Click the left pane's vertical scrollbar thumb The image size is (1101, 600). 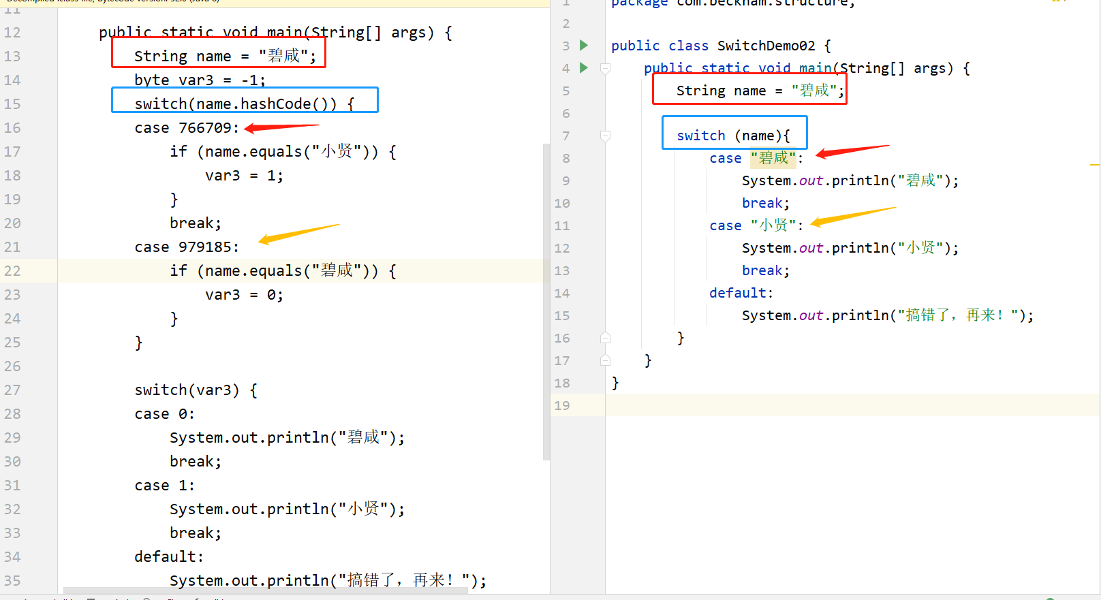pos(546,302)
